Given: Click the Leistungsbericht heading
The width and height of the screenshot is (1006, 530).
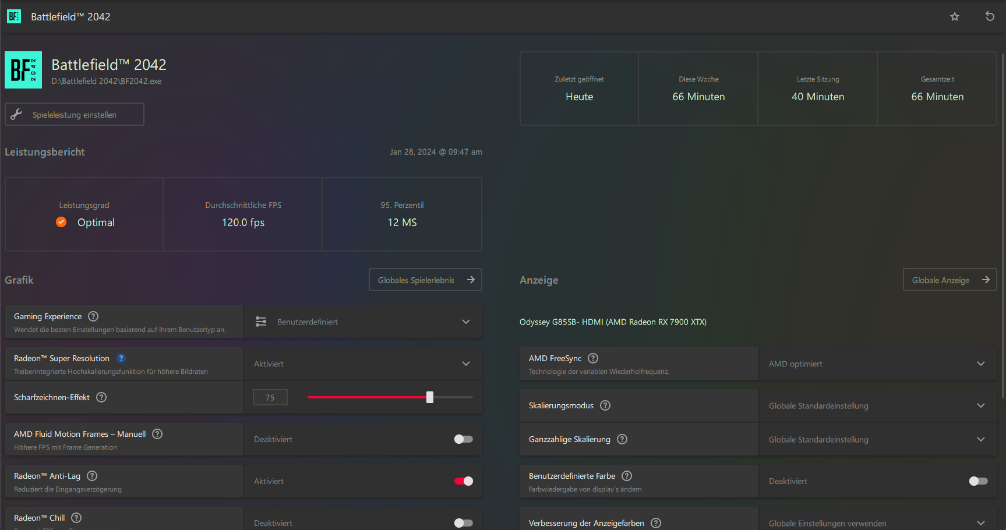Looking at the screenshot, I should click(45, 152).
